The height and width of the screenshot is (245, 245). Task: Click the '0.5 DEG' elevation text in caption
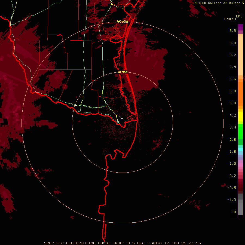point(136,243)
